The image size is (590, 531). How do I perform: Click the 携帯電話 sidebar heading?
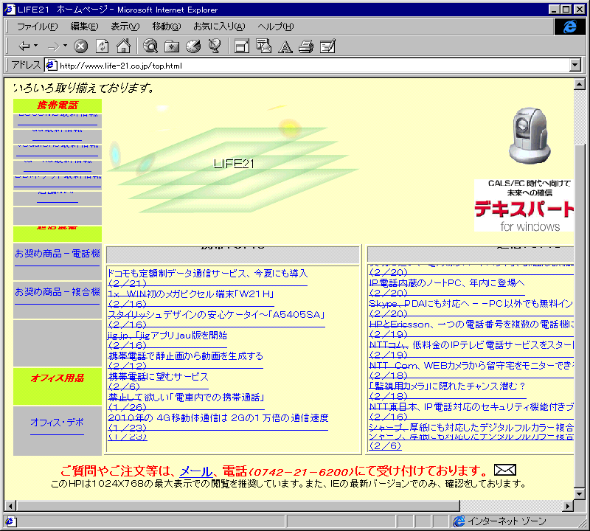(58, 105)
